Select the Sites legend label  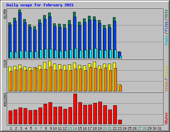(x=166, y=86)
